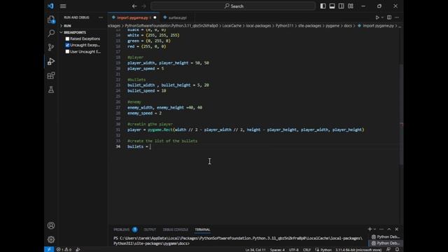Change indentation via Spaces: 4
This screenshot has width=448, height=252.
click(x=277, y=250)
